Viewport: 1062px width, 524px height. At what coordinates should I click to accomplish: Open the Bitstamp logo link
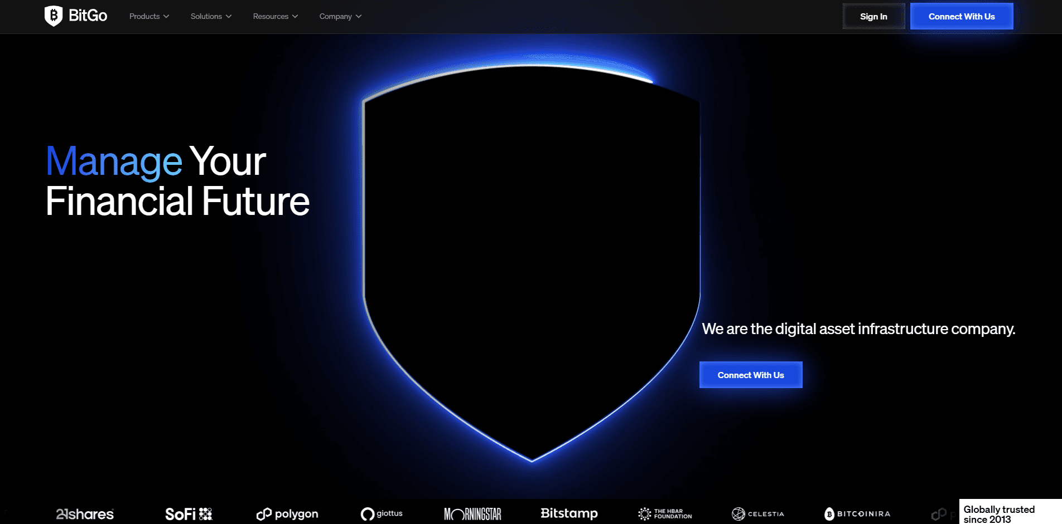[x=568, y=513]
